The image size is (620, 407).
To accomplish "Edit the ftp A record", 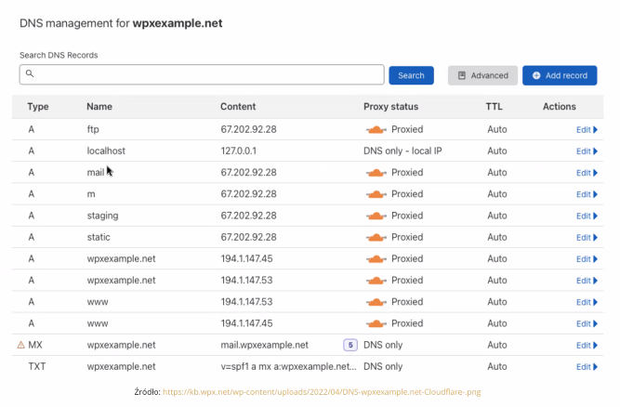I will pos(587,129).
